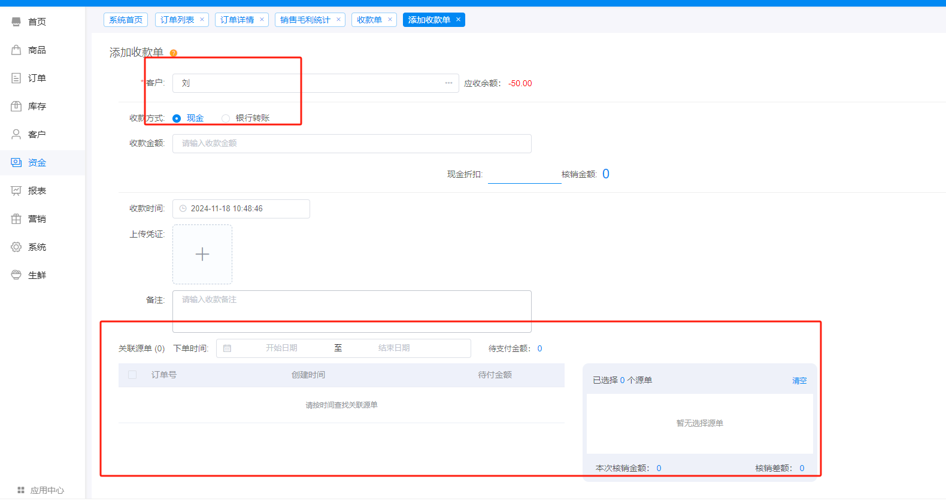Switch to the 订单列表 tab

177,20
